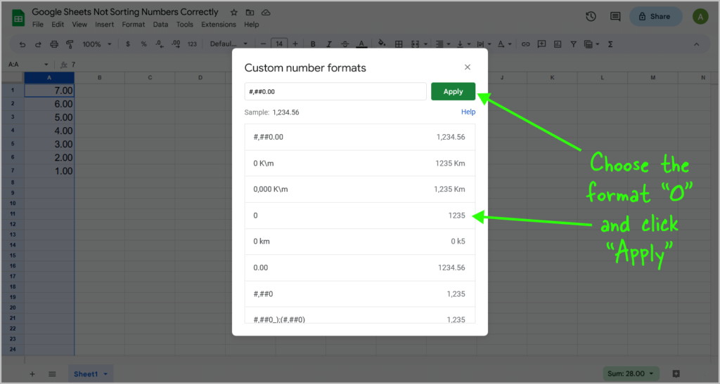Image resolution: width=720 pixels, height=384 pixels.
Task: Click the Apply button in dialog
Action: (453, 92)
